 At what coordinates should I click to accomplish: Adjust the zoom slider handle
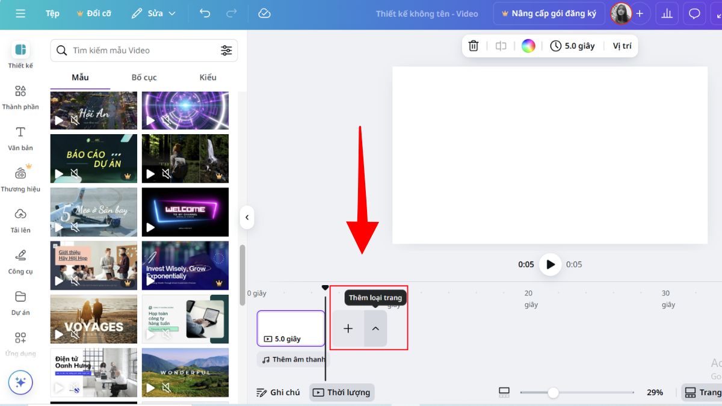click(553, 393)
